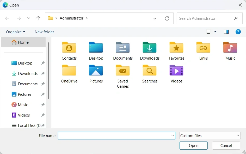Open the blue Help button
This screenshot has width=246, height=154.
click(238, 32)
